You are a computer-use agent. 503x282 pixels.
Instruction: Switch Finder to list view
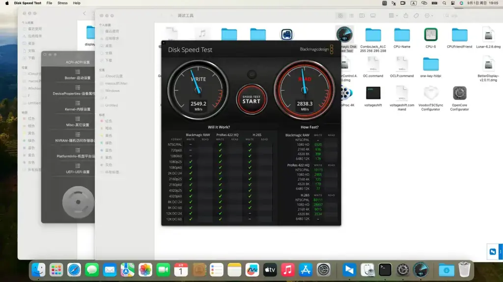[x=351, y=15]
